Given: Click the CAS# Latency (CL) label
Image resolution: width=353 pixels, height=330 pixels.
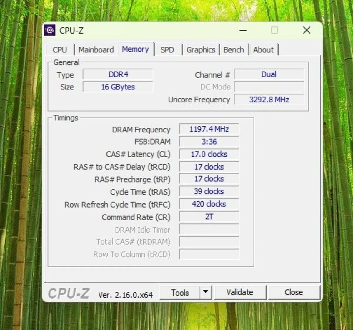Looking at the screenshot, I should 138,155.
